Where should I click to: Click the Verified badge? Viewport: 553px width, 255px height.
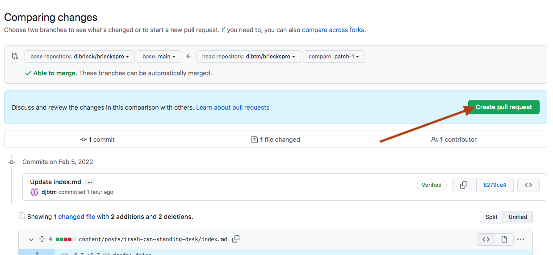(x=432, y=185)
